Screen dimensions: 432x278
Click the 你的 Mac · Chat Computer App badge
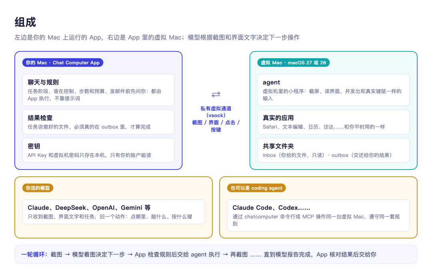click(63, 63)
